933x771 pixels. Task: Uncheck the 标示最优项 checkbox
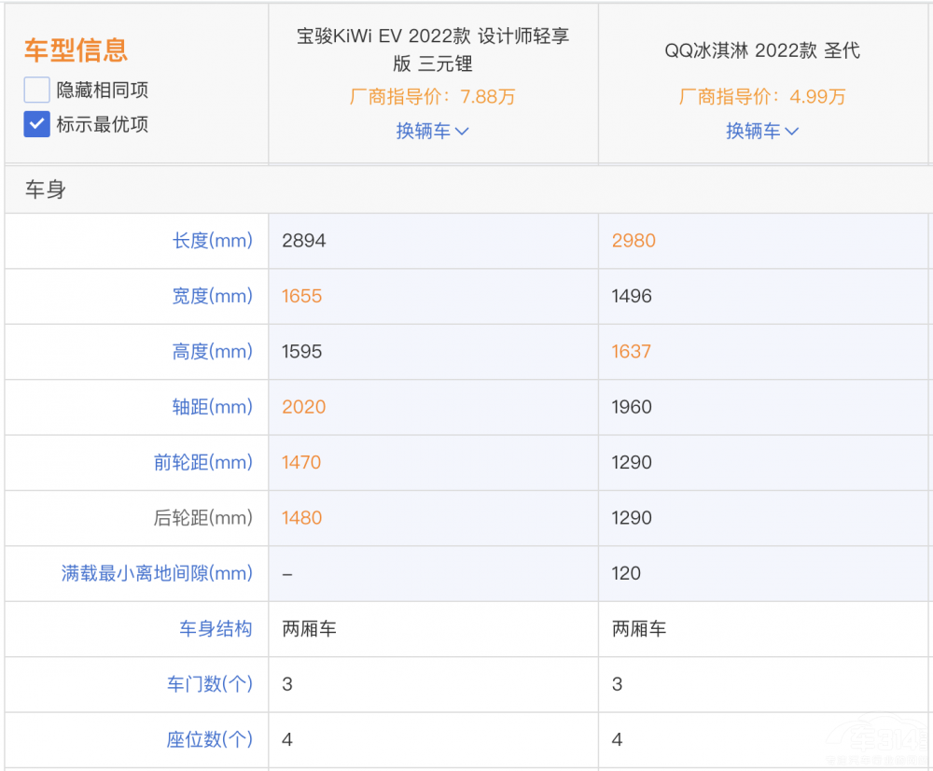point(37,124)
